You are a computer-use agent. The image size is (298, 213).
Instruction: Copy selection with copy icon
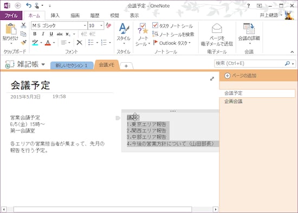(23, 34)
